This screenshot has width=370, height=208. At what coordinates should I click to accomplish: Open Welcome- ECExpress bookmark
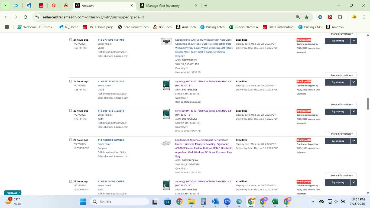[36, 27]
